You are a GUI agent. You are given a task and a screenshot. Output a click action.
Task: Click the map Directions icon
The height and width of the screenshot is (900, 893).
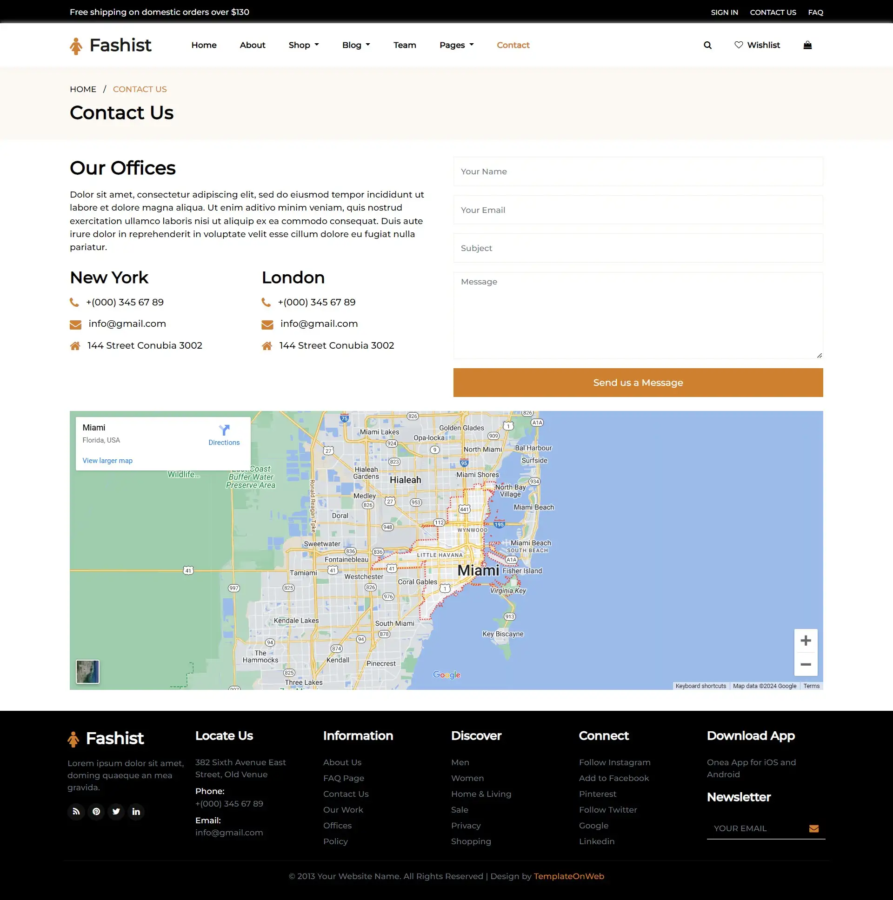click(x=224, y=430)
